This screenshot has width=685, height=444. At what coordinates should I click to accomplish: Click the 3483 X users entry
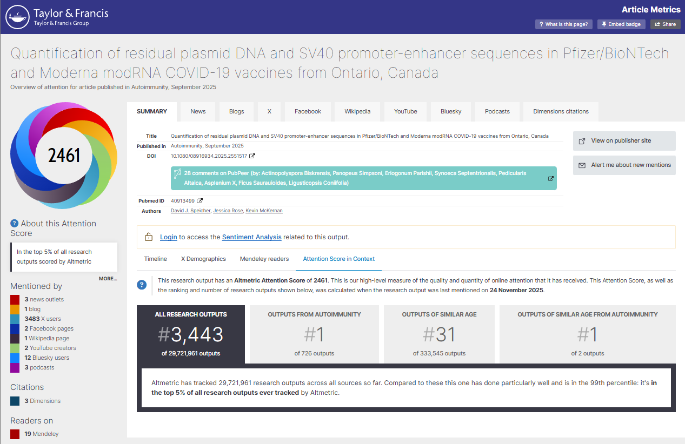coord(43,319)
